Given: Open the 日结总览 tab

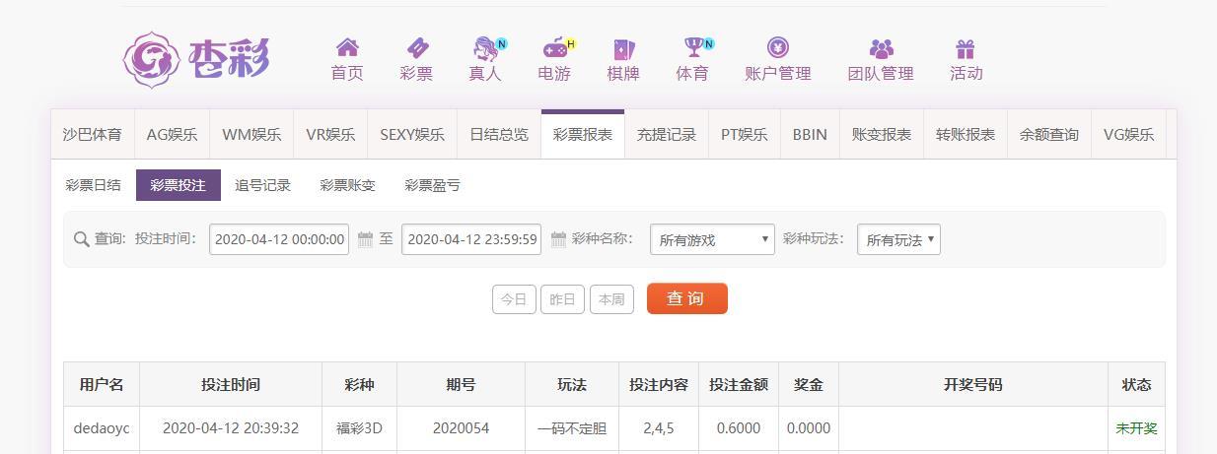Looking at the screenshot, I should pyautogui.click(x=499, y=135).
